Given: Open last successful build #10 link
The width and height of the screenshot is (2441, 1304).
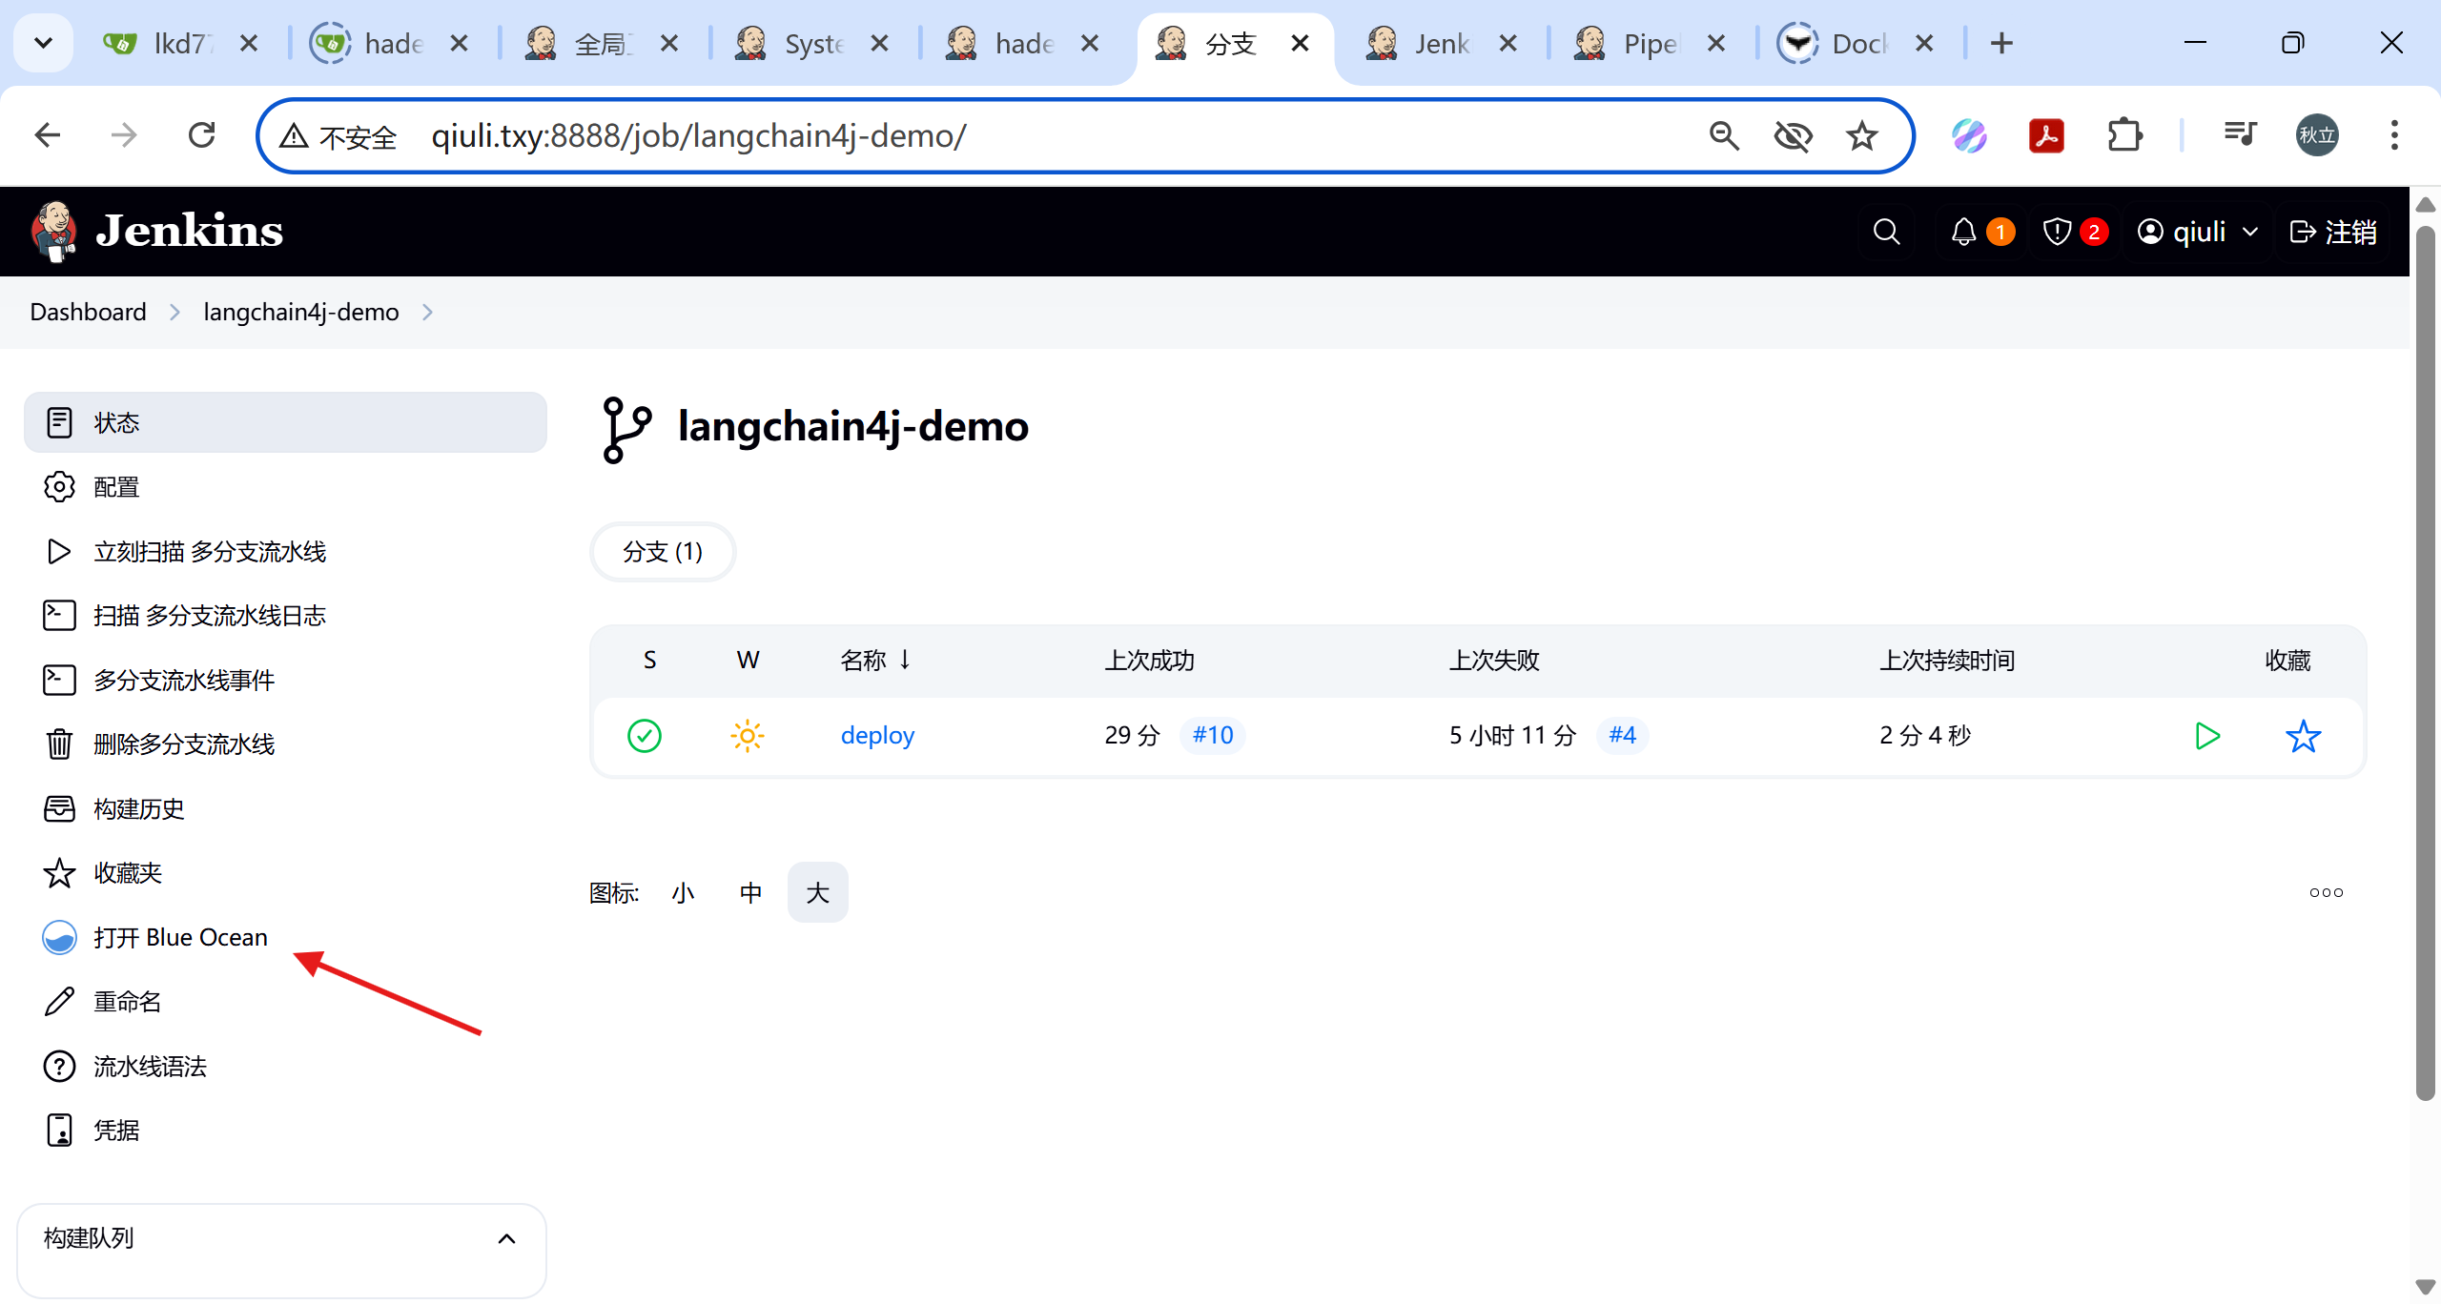Looking at the screenshot, I should (1212, 736).
